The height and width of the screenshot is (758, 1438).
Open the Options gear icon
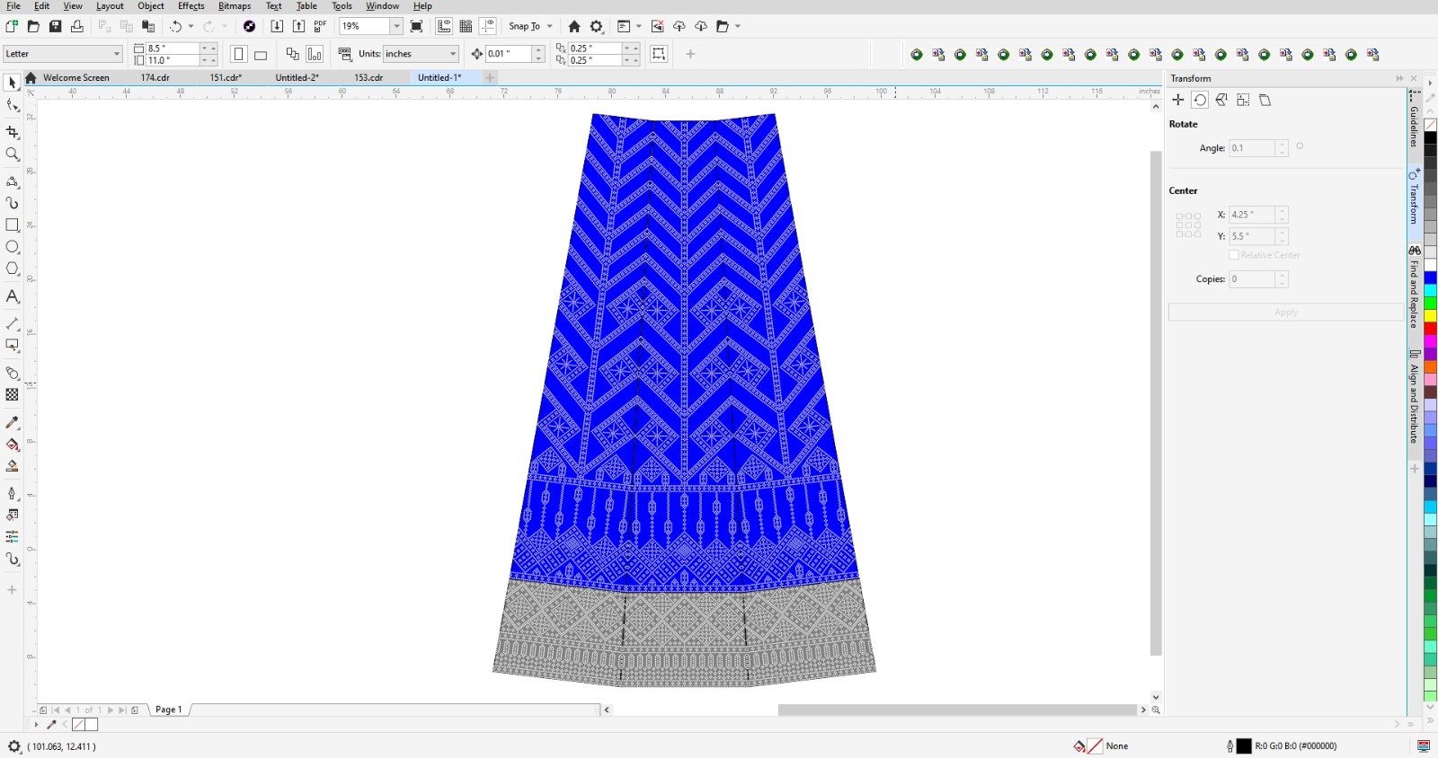pyautogui.click(x=597, y=26)
